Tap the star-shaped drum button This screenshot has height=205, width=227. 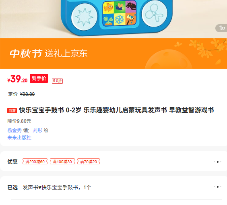pos(84,17)
